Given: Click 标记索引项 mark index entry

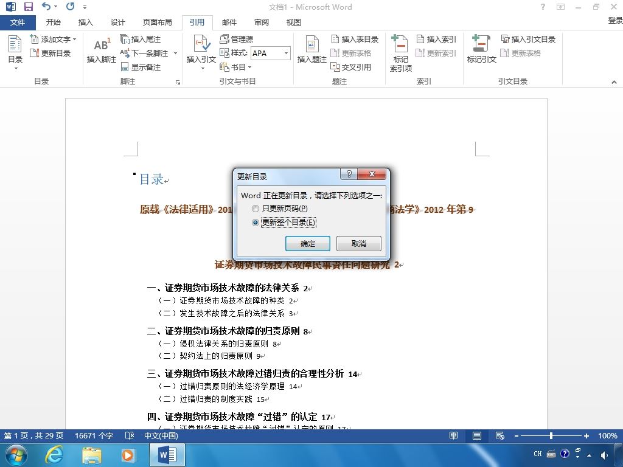Looking at the screenshot, I should coord(400,54).
